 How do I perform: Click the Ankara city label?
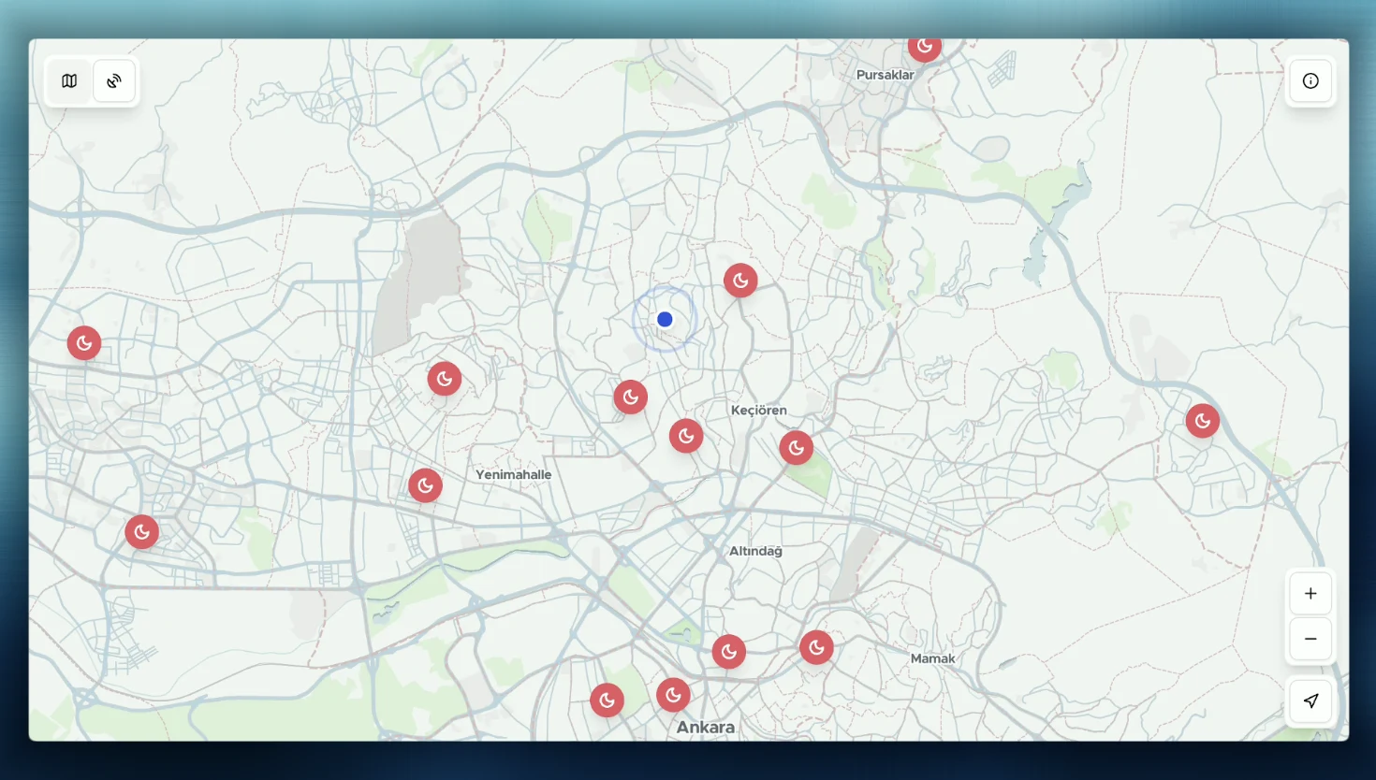coord(705,728)
